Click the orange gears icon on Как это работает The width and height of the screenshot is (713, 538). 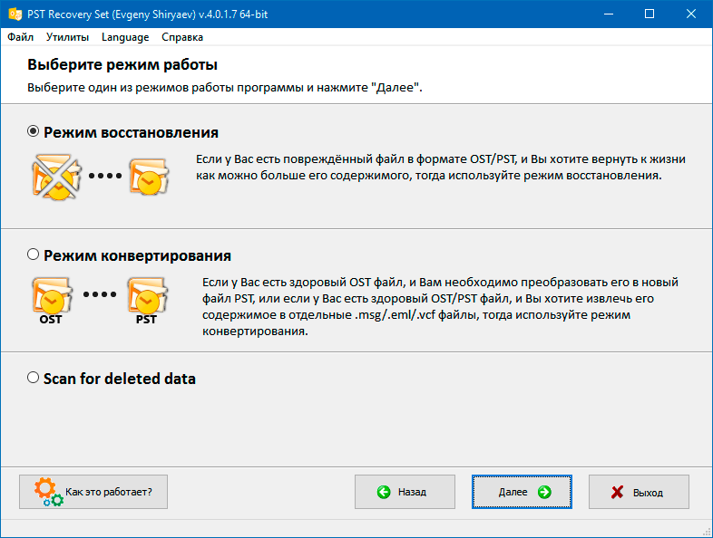[48, 492]
